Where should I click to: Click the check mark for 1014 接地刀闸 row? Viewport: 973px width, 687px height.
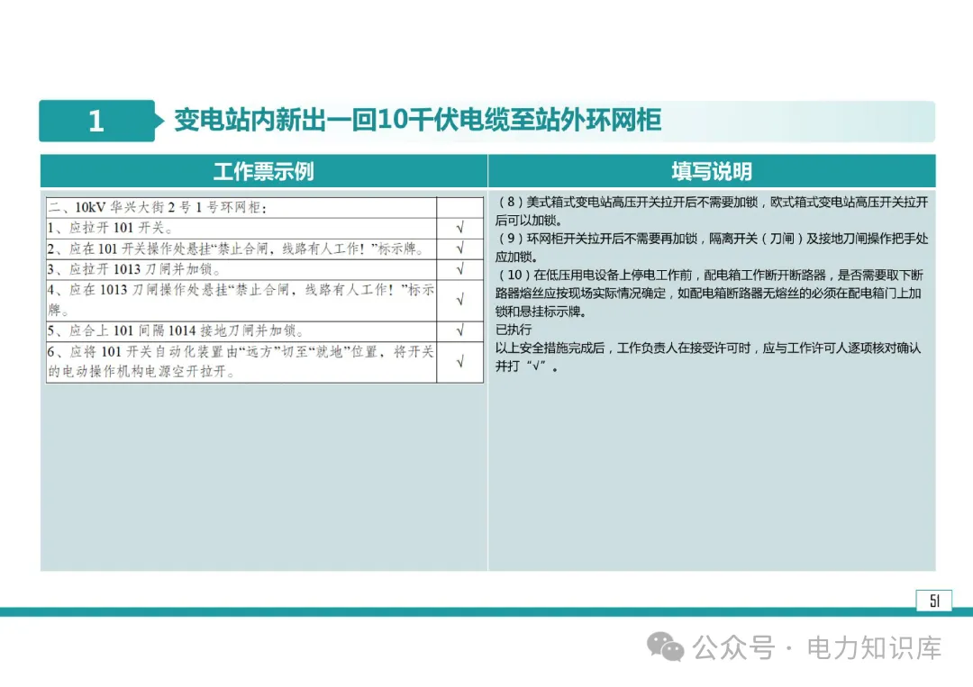tap(459, 331)
